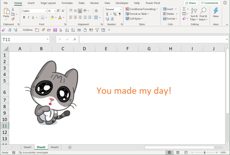
Task: Click the Comments button
Action: 209,3
